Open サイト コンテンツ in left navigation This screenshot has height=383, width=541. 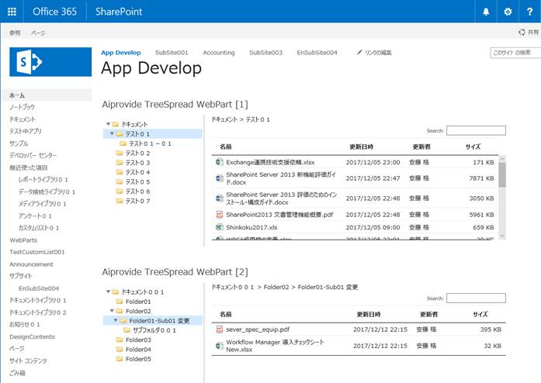pos(28,361)
